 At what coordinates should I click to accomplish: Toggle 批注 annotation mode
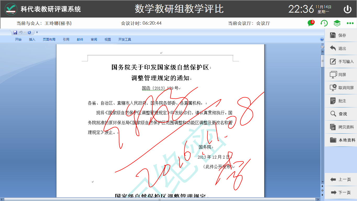pos(341,101)
